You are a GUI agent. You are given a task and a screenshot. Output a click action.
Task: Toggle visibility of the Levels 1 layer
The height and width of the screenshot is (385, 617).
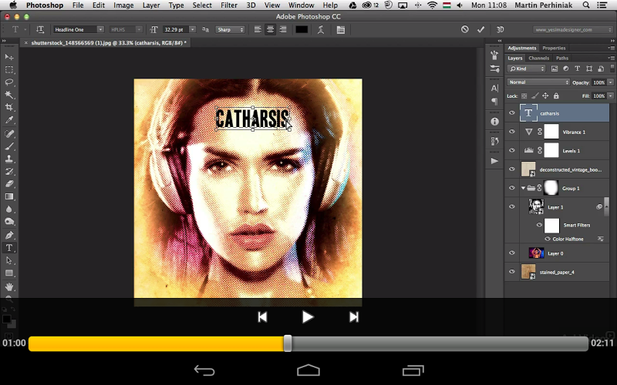(x=511, y=151)
